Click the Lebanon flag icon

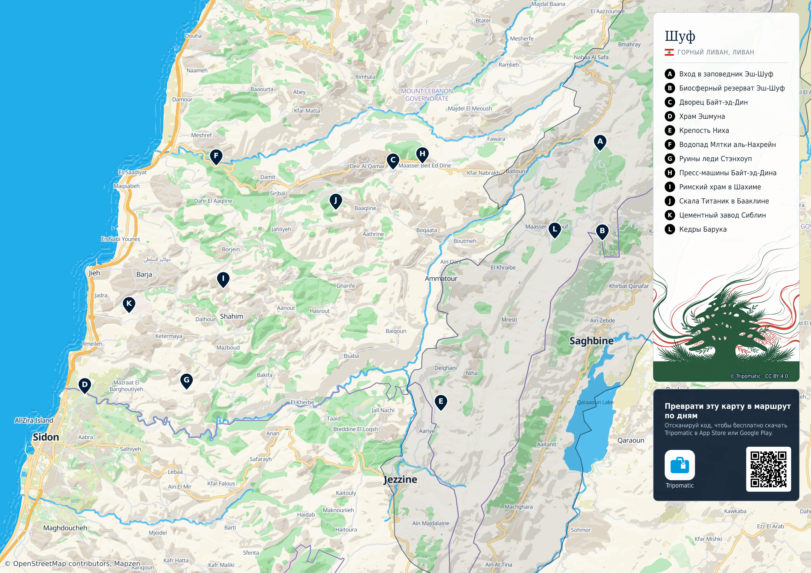click(x=669, y=52)
